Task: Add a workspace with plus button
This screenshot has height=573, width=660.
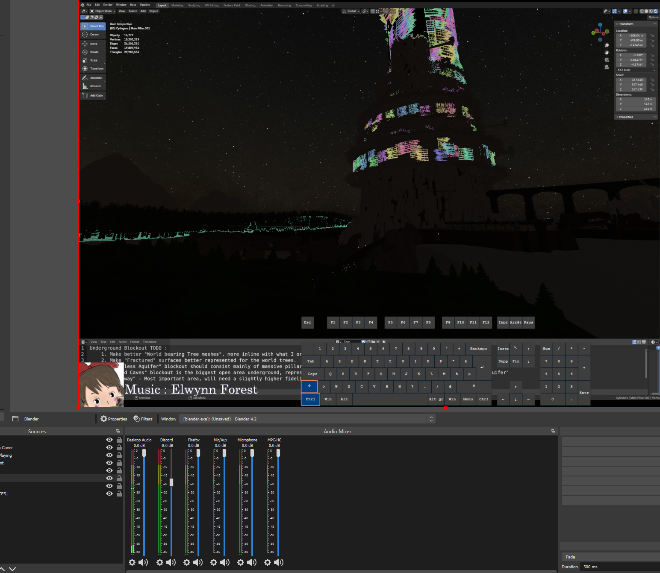Action: (333, 6)
